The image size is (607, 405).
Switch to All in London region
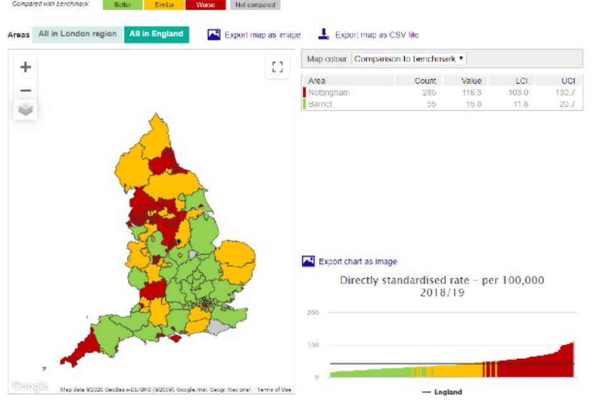coord(78,34)
